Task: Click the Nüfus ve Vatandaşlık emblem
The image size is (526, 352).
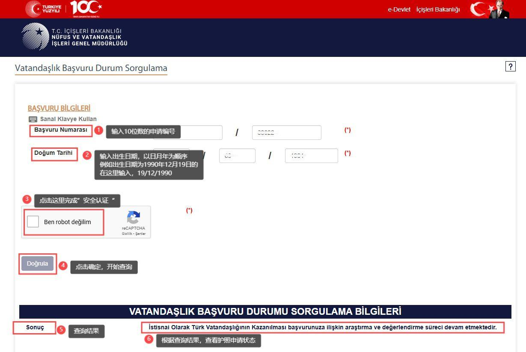Action: (35, 37)
